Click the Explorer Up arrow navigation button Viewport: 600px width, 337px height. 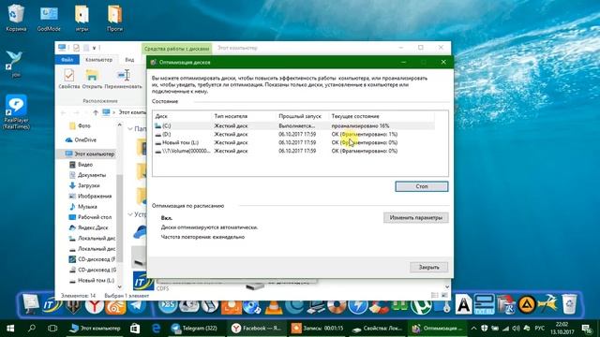[x=96, y=112]
